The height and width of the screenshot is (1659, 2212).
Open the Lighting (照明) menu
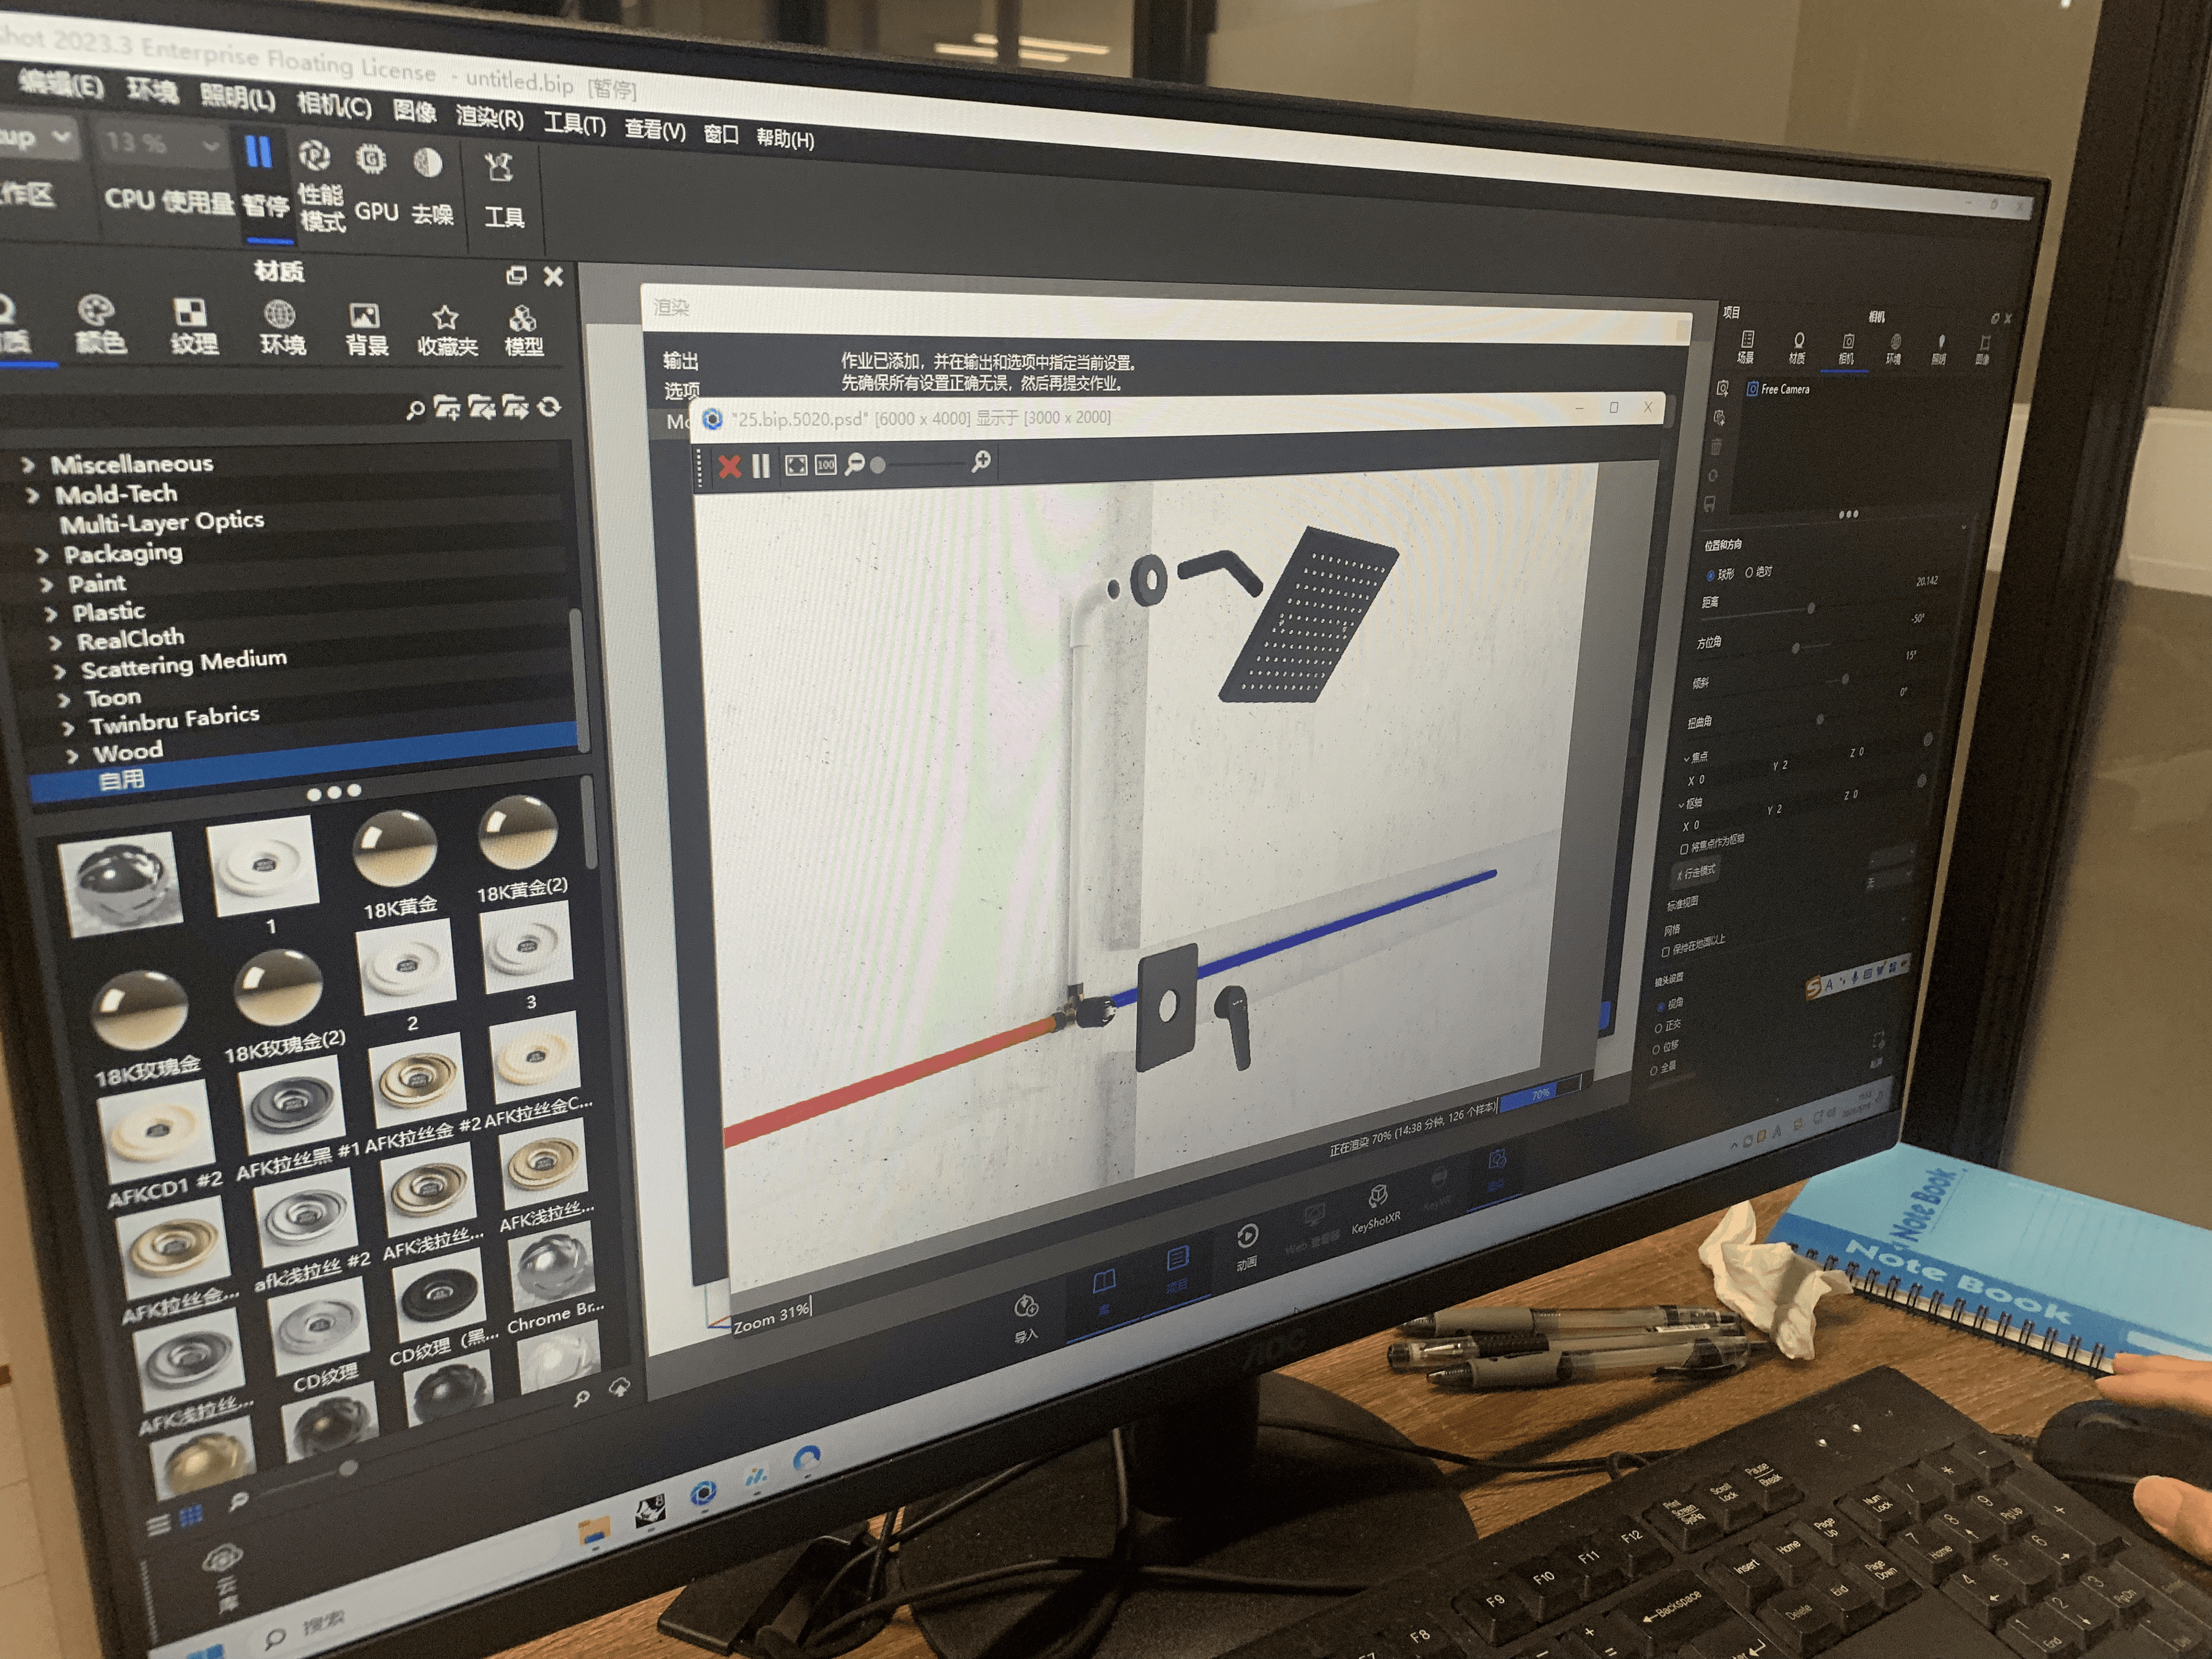point(238,98)
